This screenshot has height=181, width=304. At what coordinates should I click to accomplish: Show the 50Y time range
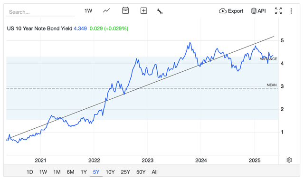point(141,172)
